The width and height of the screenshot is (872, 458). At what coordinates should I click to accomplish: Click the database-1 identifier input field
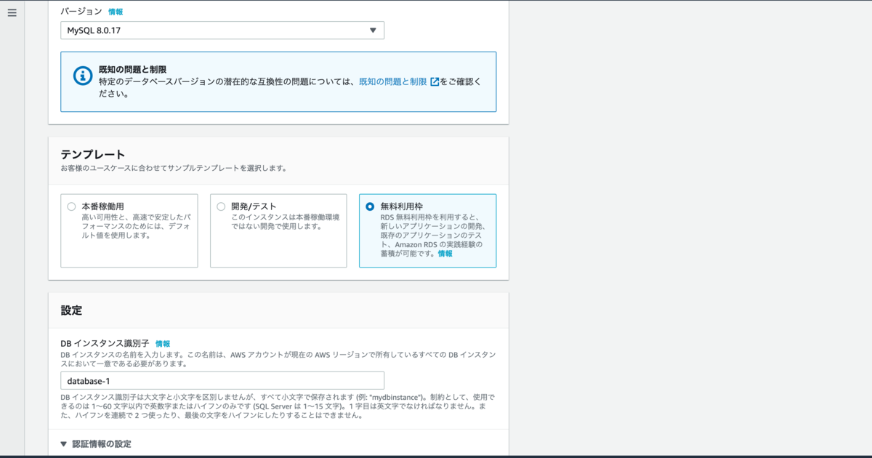coord(222,379)
